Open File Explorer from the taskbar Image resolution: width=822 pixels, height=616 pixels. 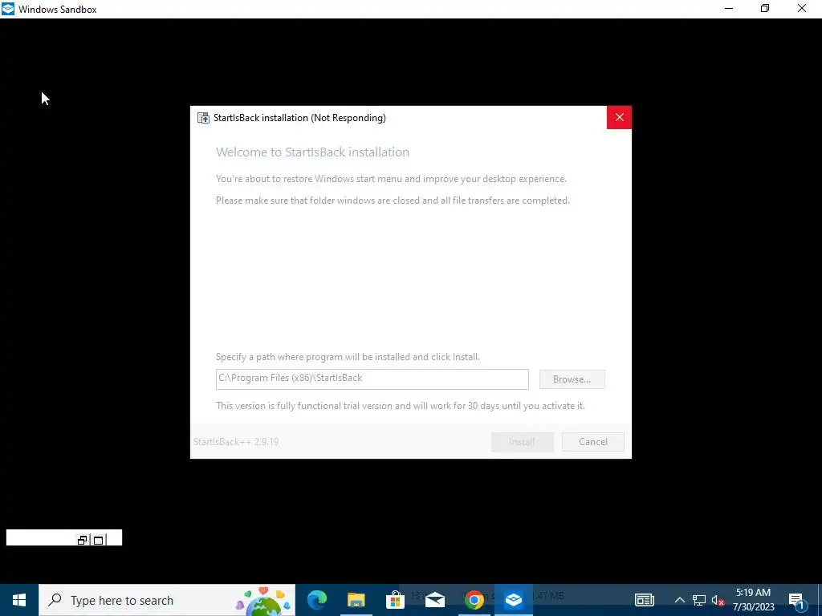pos(356,600)
